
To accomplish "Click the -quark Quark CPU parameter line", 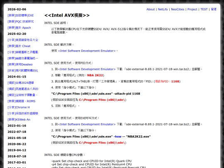I will point(91,161).
